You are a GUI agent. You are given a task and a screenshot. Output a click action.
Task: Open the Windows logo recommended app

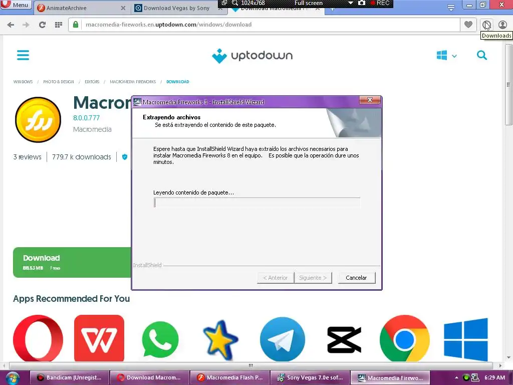[466, 339]
